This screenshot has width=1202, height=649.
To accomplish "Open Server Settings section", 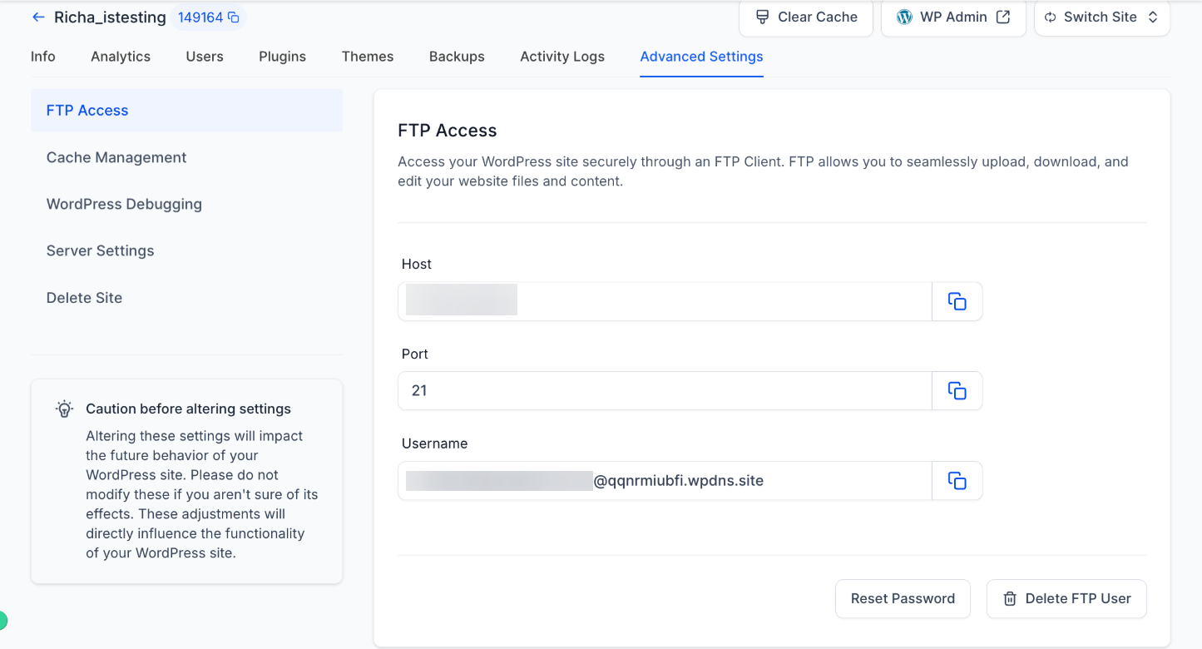I will pos(101,250).
